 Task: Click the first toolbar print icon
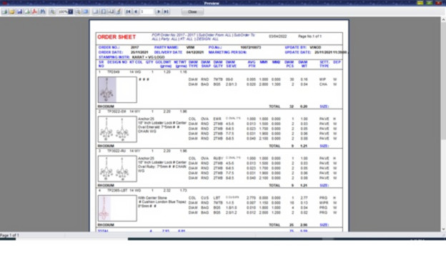4,11
